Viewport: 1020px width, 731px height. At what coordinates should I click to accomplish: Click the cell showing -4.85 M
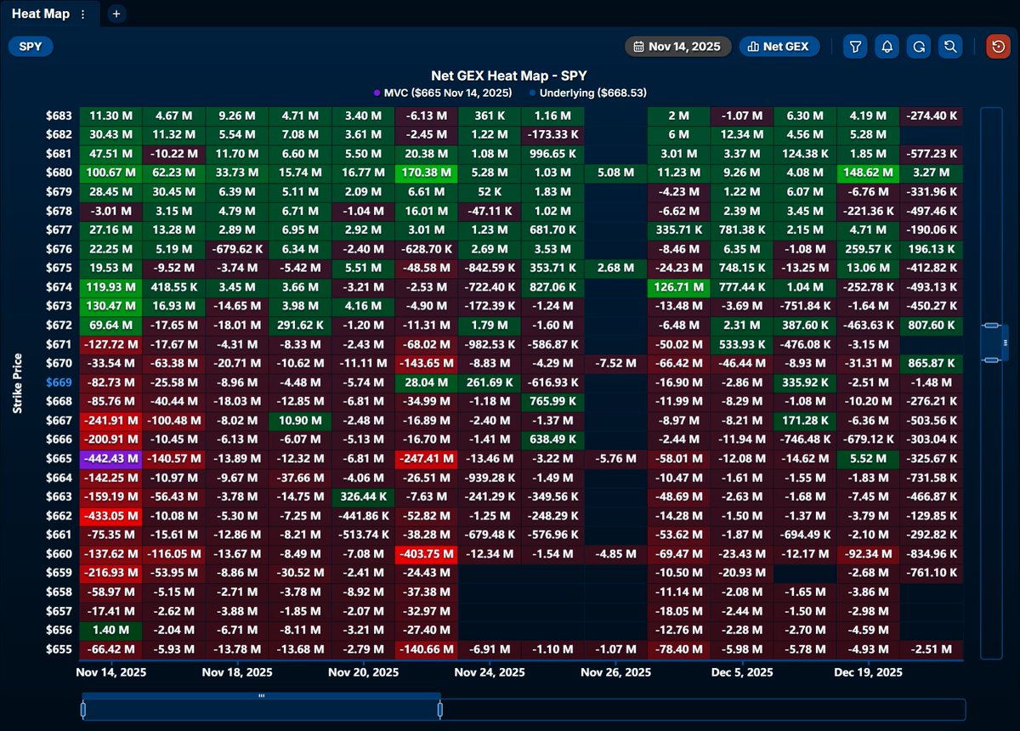pyautogui.click(x=615, y=554)
